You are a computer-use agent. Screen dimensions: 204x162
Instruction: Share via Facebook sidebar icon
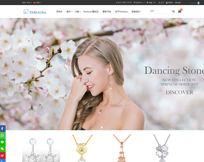click(3, 129)
